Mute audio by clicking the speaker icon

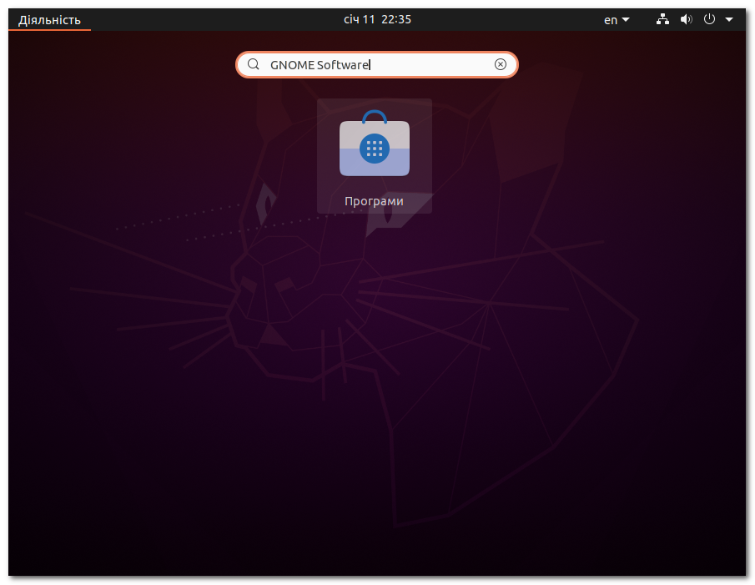(686, 18)
